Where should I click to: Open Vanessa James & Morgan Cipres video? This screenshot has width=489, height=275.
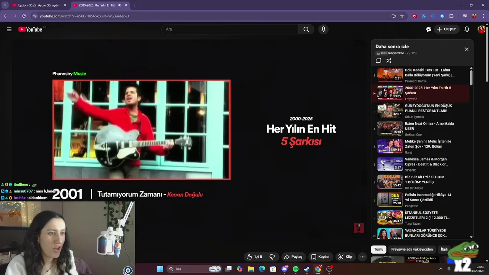pos(420,164)
